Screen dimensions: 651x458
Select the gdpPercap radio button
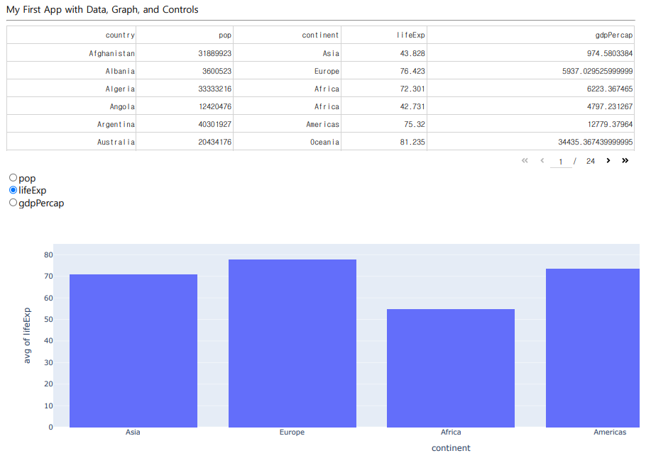(x=13, y=203)
